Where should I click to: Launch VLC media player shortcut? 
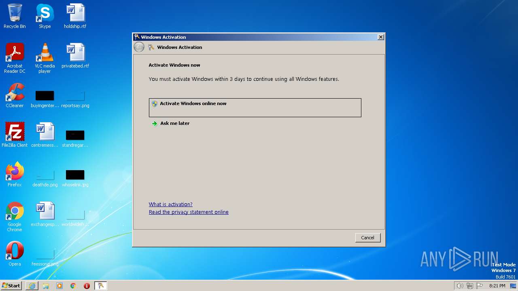(45, 58)
